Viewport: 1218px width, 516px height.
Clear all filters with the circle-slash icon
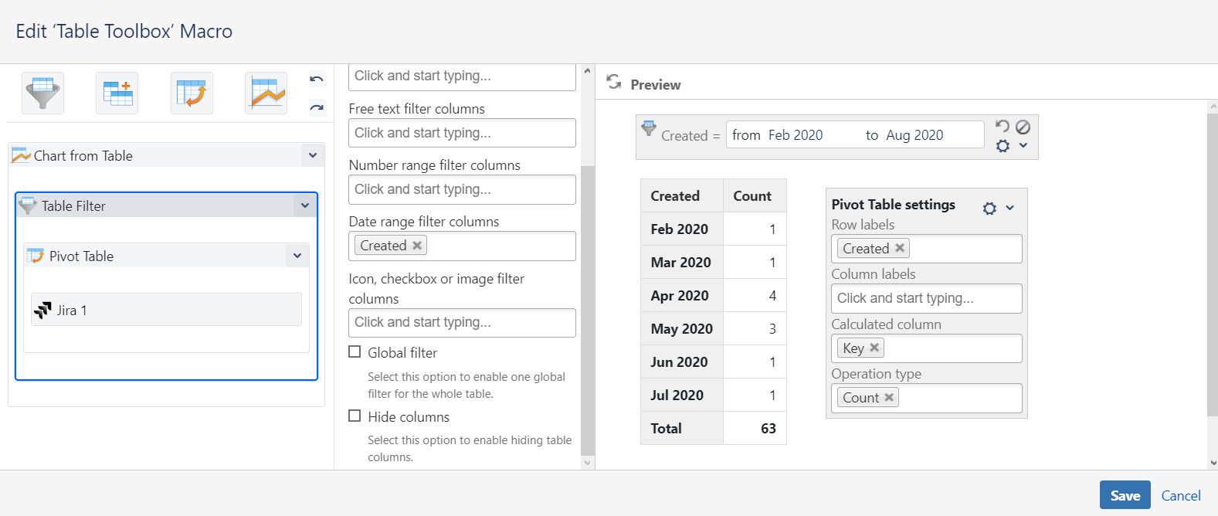point(1023,127)
